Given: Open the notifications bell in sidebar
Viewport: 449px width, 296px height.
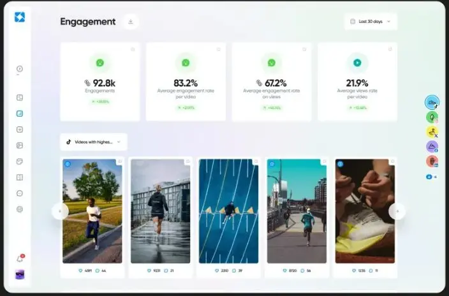Looking at the screenshot, I should click(20, 258).
